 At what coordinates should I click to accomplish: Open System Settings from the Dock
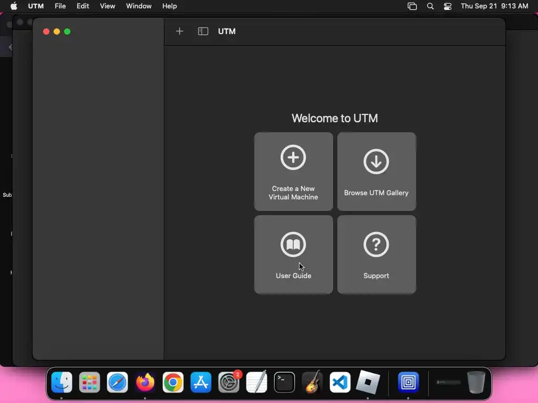click(229, 382)
